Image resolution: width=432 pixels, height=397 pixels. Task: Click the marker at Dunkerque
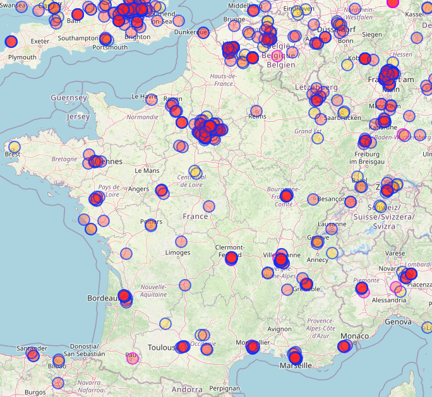(203, 32)
